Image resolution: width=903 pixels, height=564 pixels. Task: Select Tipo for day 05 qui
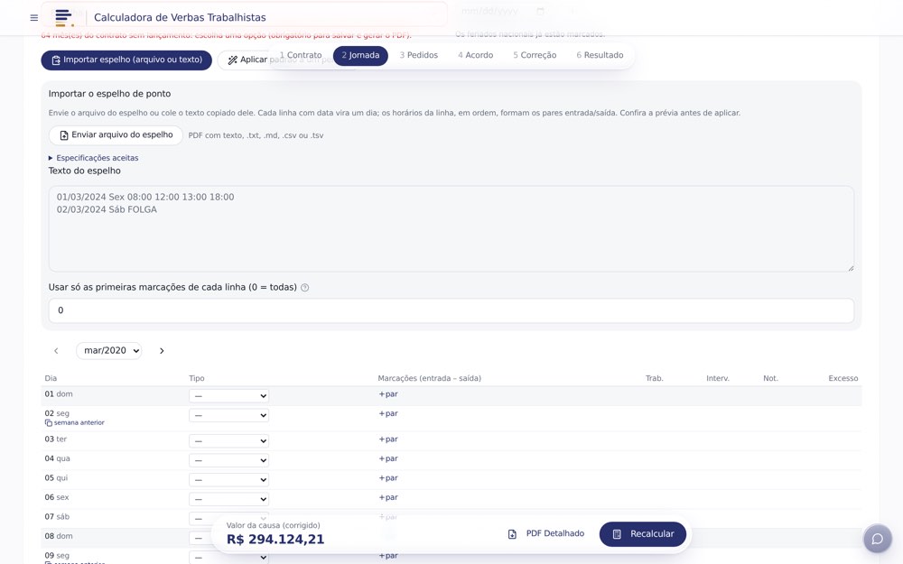click(228, 480)
